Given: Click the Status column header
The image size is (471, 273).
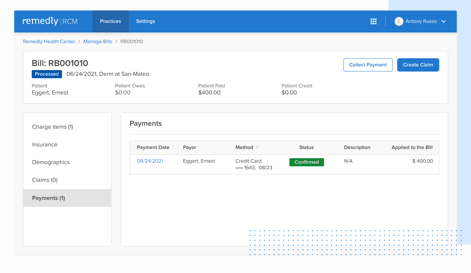Looking at the screenshot, I should click(x=307, y=147).
